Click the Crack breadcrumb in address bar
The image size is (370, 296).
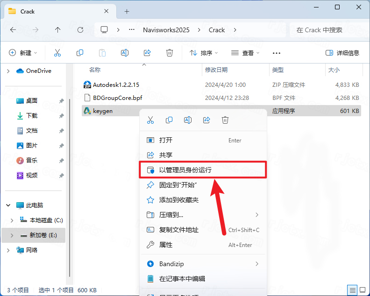217,30
